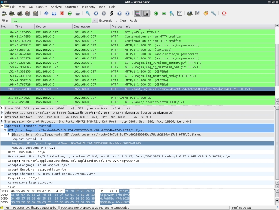
Task: Stop the running capture
Action: click(28, 13)
